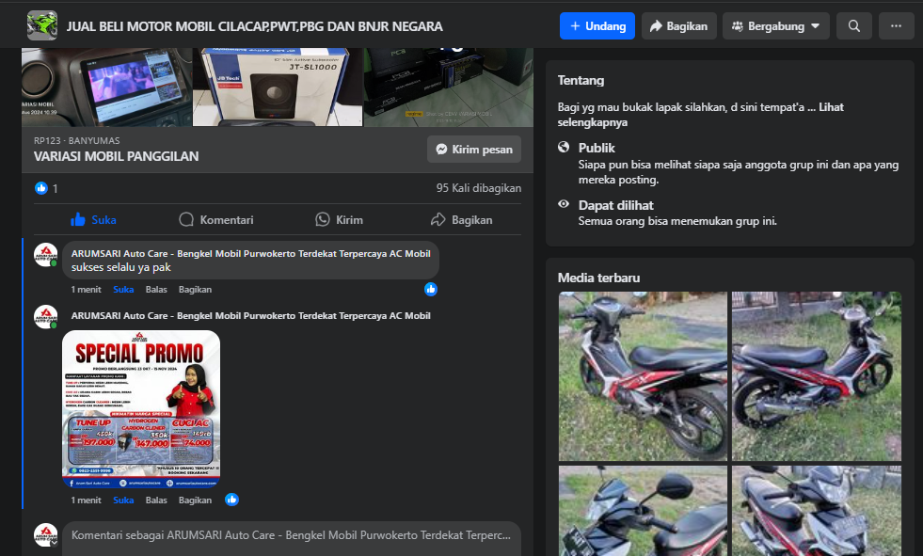Open VARIASI MOBIL PANGGILAN listing title
923x556 pixels.
(x=116, y=156)
